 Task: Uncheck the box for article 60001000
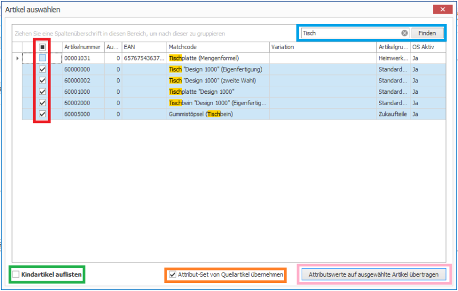[42, 92]
